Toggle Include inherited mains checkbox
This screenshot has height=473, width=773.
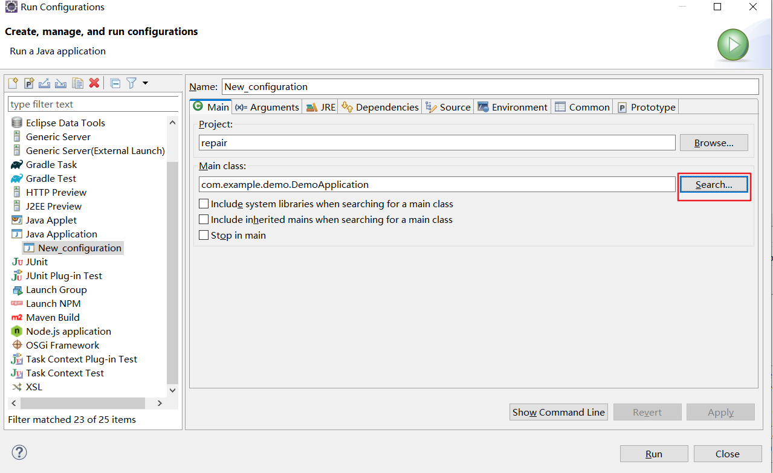204,220
